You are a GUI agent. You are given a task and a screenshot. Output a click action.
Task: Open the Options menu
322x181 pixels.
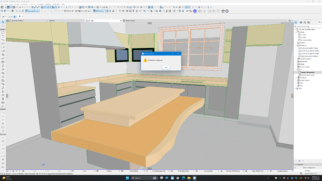click(x=32, y=4)
